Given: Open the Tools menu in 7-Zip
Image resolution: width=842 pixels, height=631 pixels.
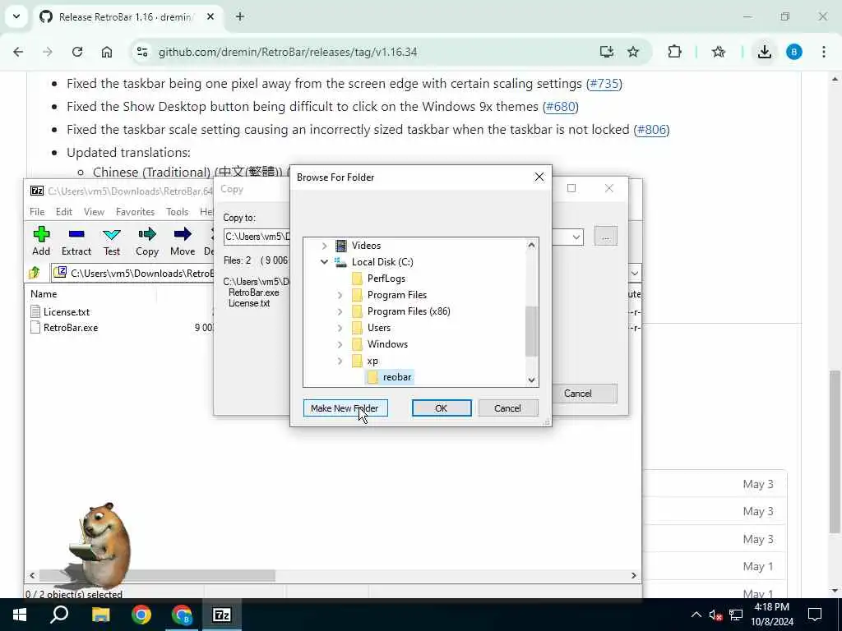Looking at the screenshot, I should pos(178,212).
